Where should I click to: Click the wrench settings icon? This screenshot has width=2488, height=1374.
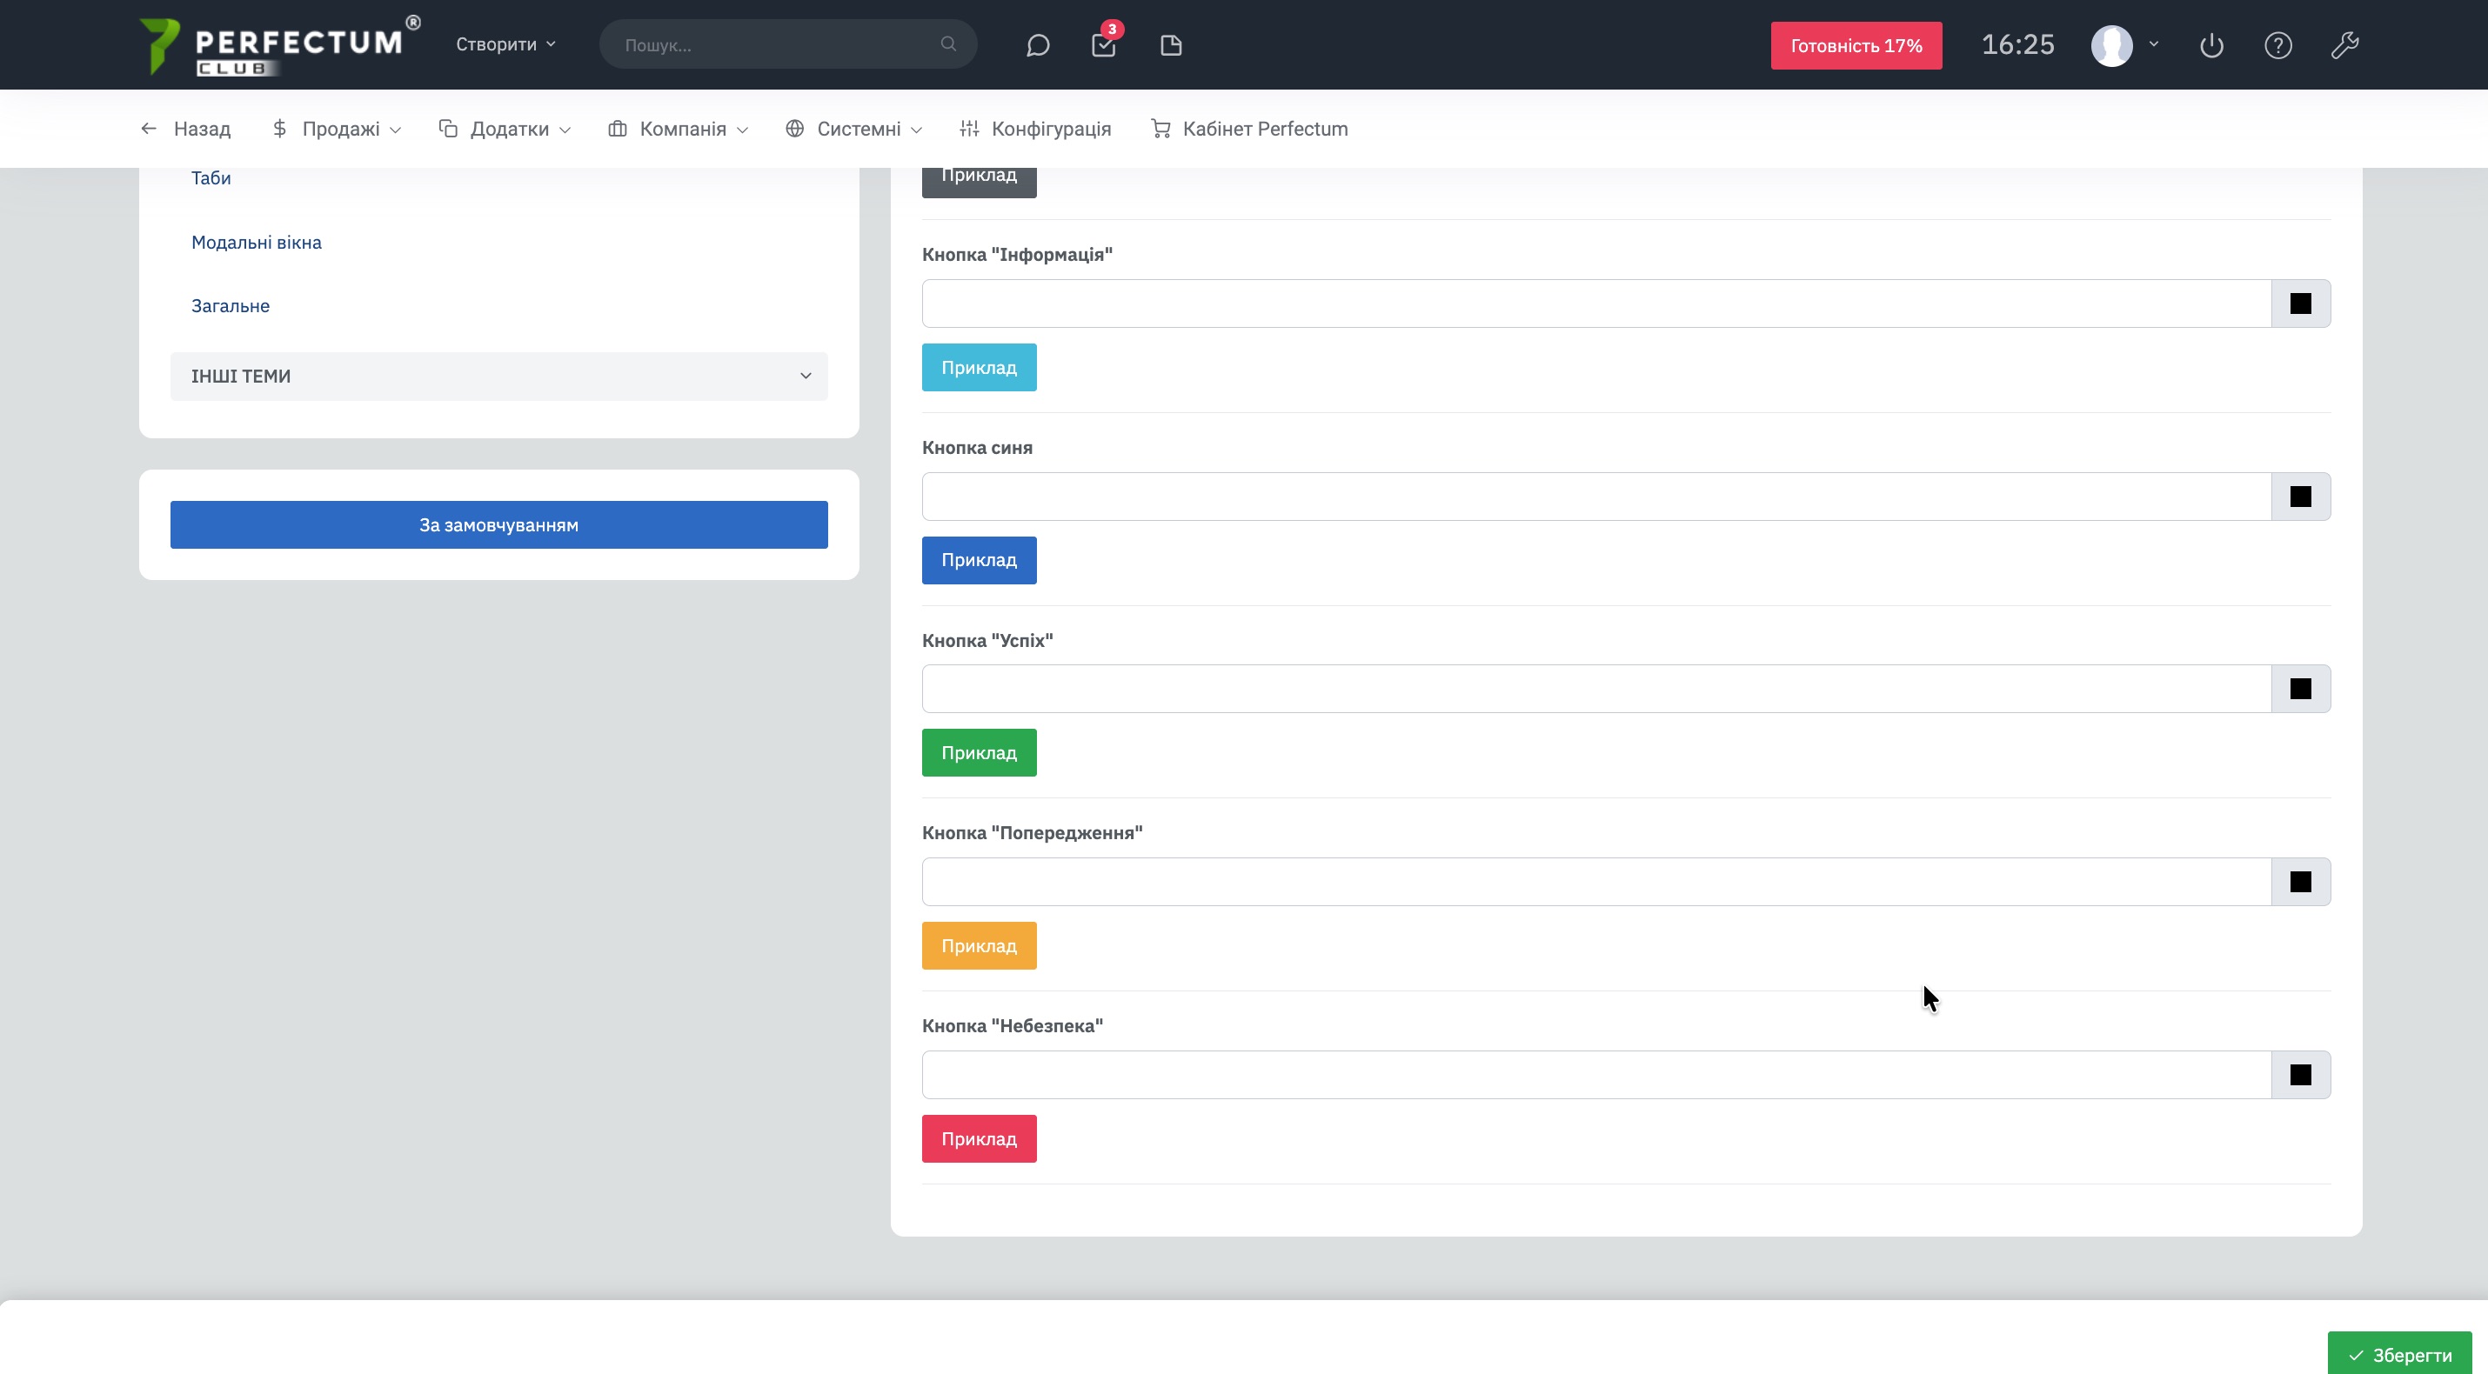click(x=2344, y=45)
